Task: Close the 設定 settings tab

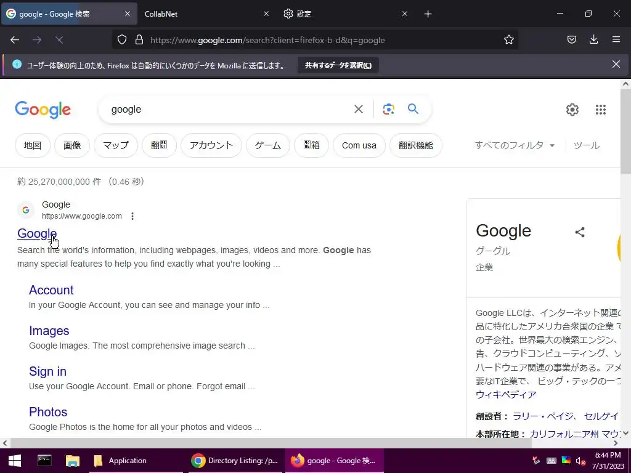Action: [x=405, y=14]
